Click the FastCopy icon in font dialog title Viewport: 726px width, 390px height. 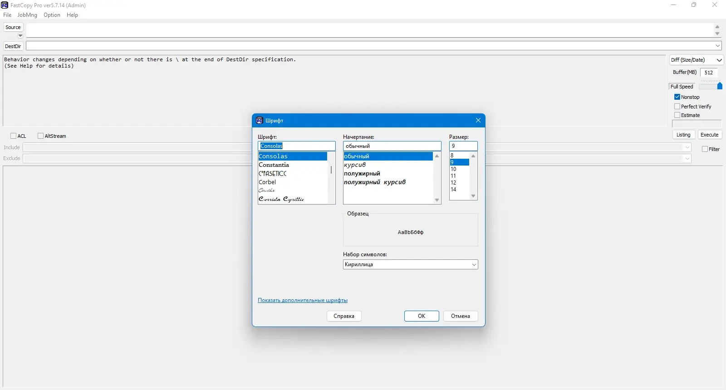tap(260, 120)
